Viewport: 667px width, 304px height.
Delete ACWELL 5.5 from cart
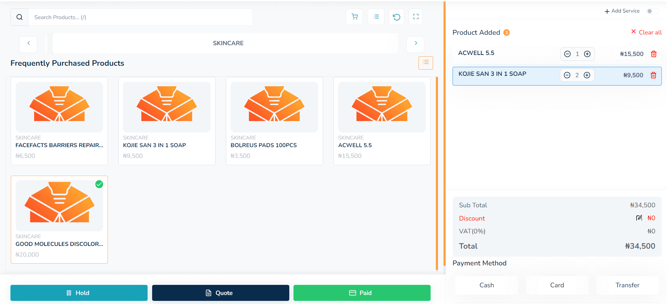tap(654, 54)
